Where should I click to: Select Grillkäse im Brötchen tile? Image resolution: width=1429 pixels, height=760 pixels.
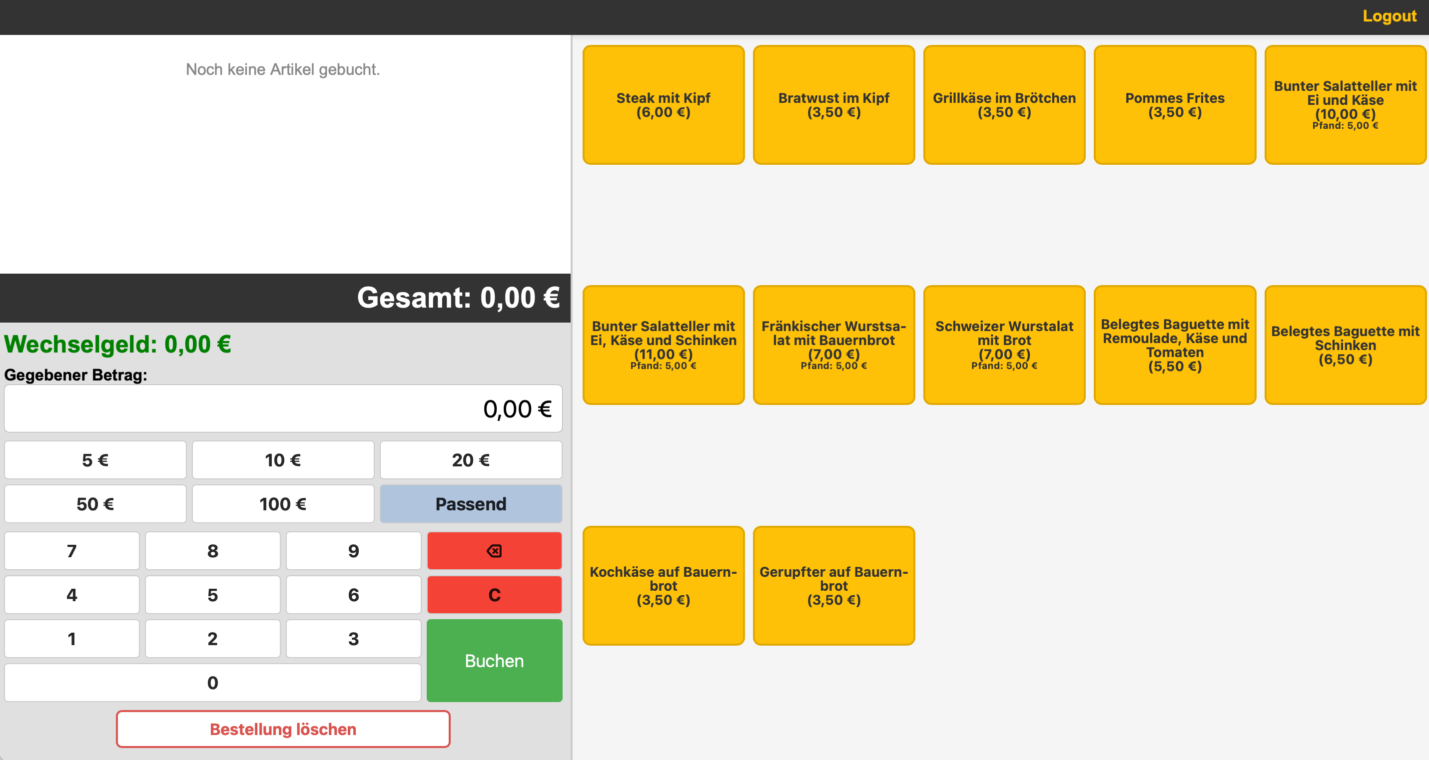(x=1003, y=105)
